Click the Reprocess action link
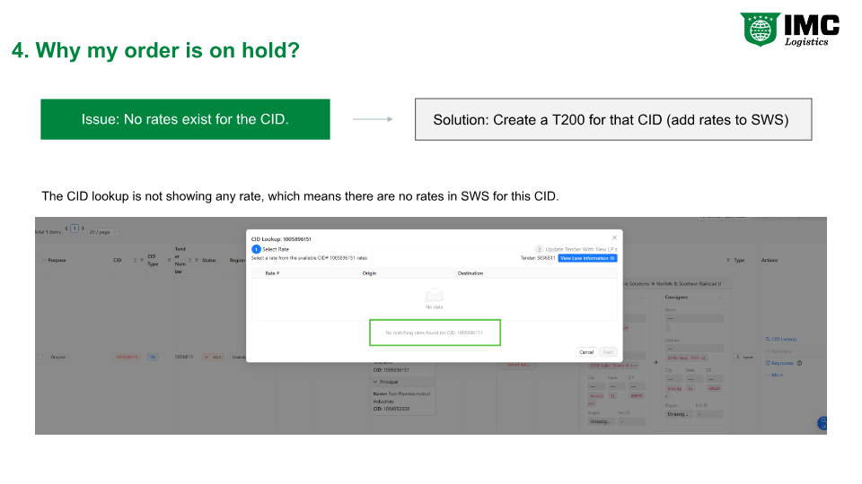862x484 pixels. (779, 363)
